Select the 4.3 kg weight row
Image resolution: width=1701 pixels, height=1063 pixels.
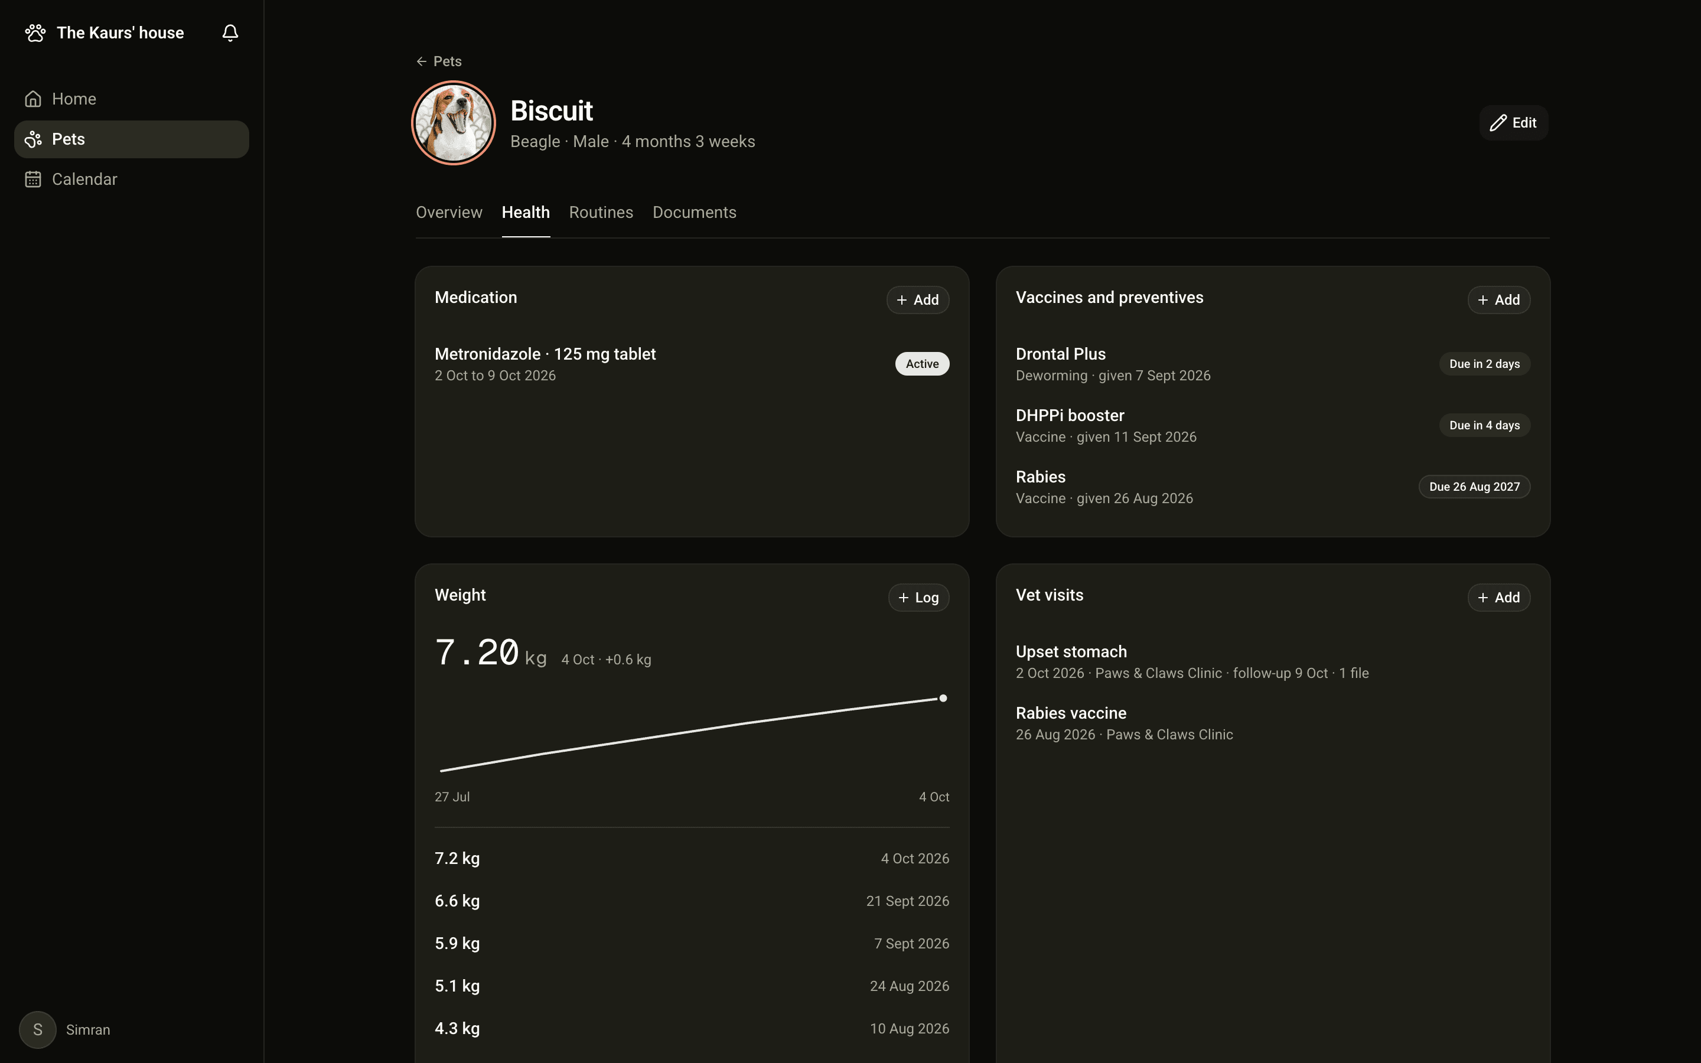click(692, 1029)
